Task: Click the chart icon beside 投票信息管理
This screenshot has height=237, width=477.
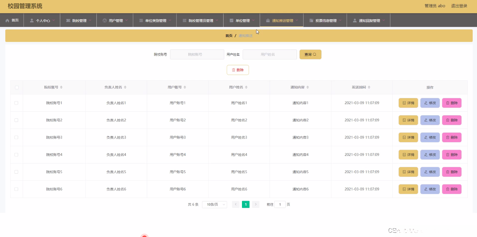Action: [x=311, y=20]
